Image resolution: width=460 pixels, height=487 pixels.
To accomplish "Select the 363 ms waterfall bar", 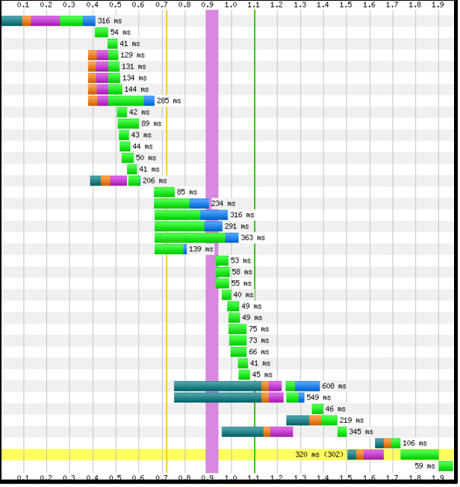I will click(x=196, y=238).
